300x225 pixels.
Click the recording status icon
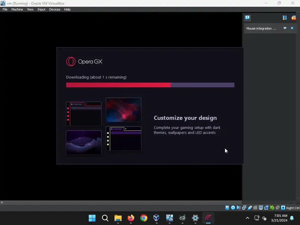(266, 208)
